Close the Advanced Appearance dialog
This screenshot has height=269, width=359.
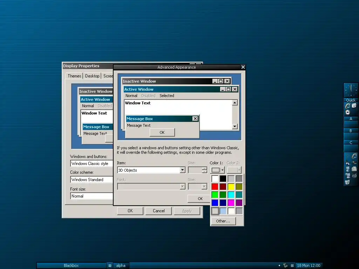point(243,67)
